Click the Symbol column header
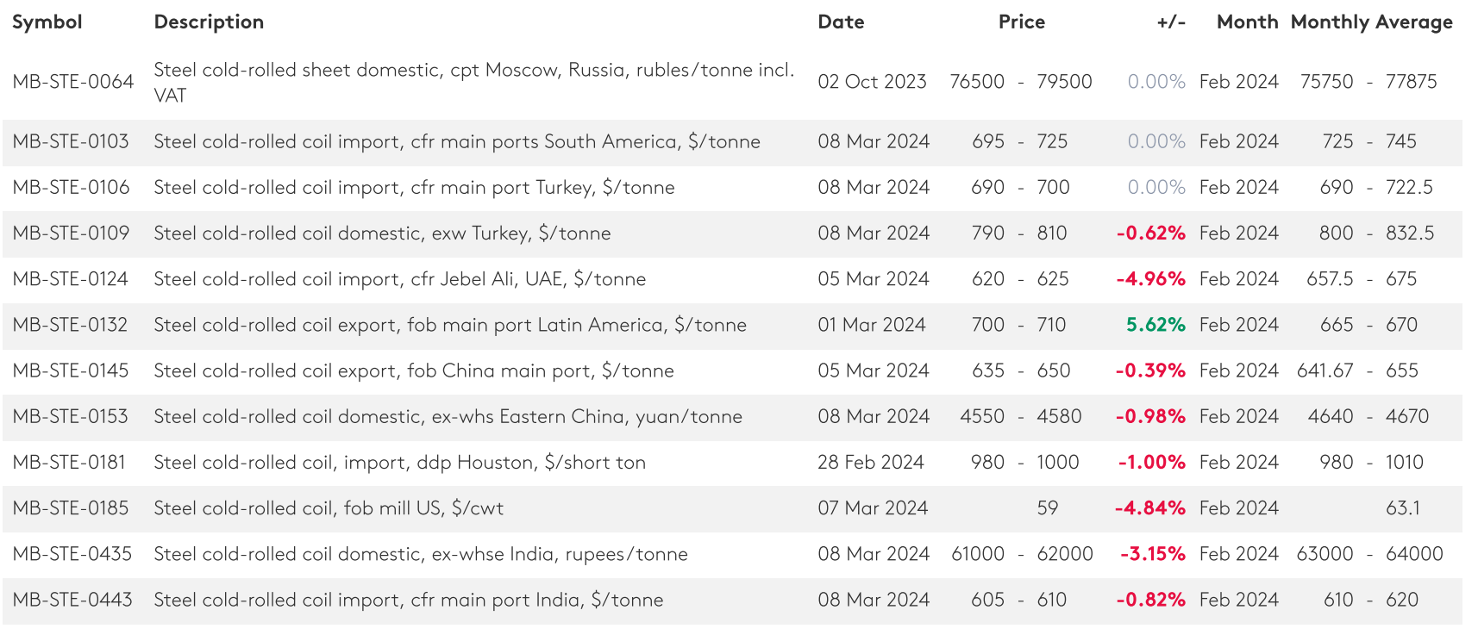The height and width of the screenshot is (635, 1478). tap(47, 22)
